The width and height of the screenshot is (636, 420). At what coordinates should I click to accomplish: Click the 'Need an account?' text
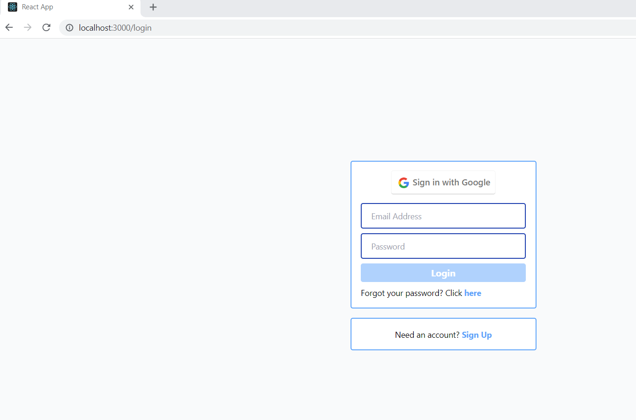(427, 335)
